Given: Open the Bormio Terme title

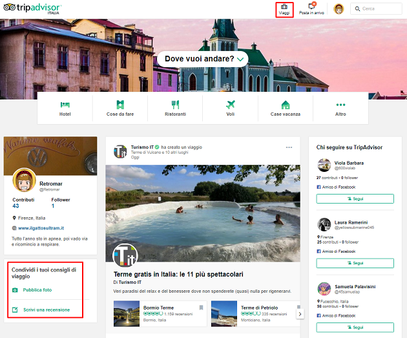Looking at the screenshot, I should pos(158,308).
